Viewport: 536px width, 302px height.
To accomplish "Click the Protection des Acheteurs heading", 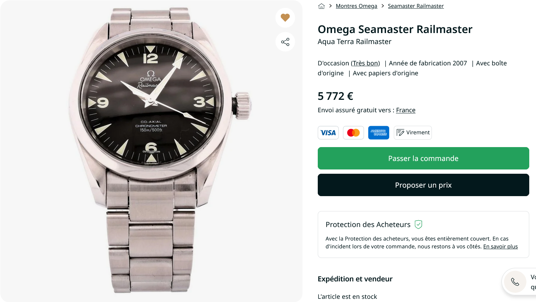I will click(x=368, y=225).
